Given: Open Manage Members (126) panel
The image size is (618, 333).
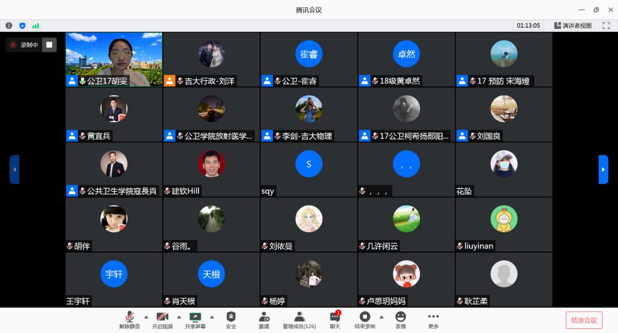Looking at the screenshot, I should pyautogui.click(x=299, y=317).
